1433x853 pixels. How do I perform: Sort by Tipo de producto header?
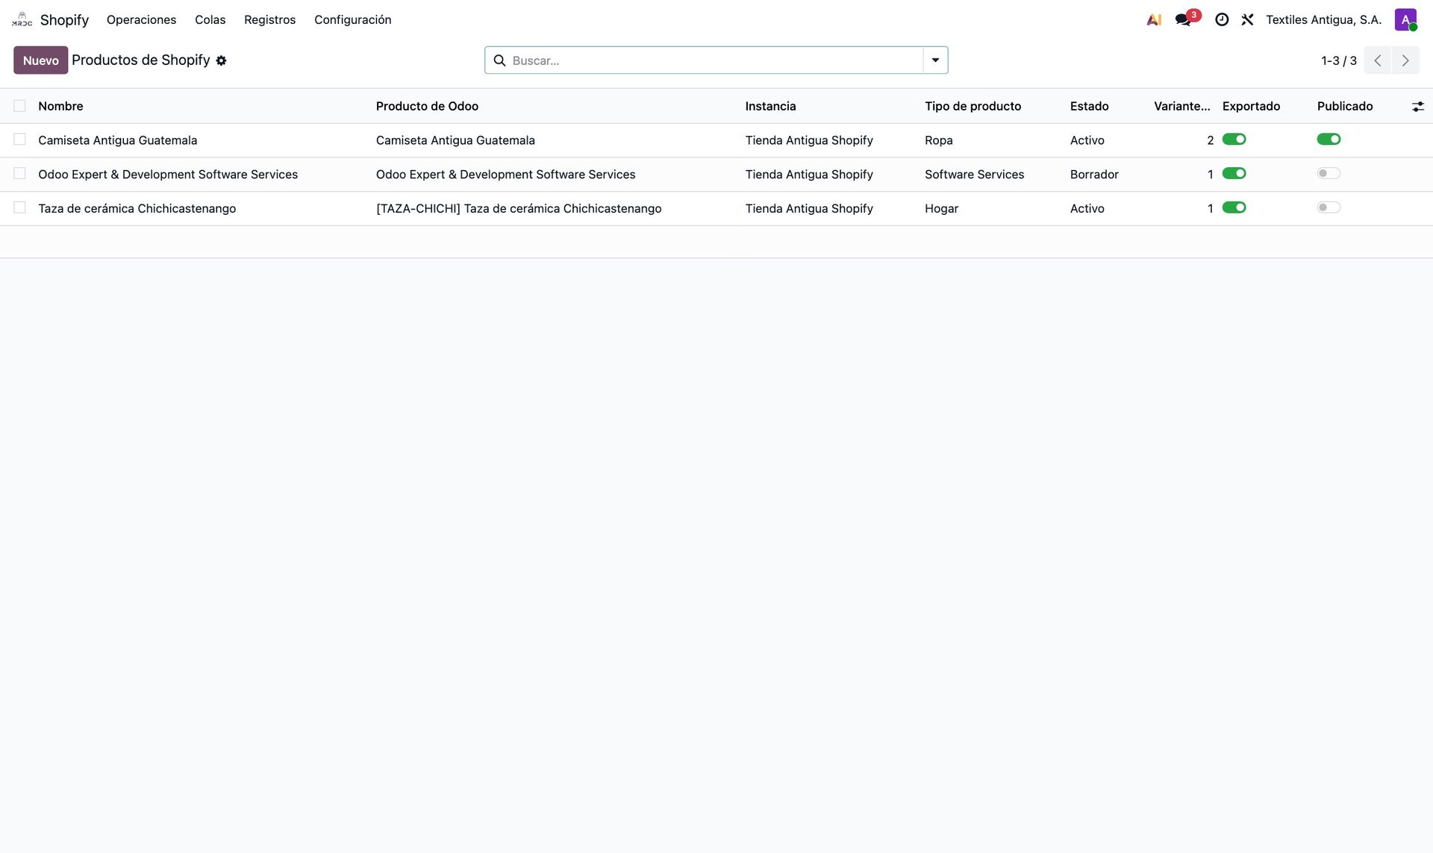pos(972,106)
